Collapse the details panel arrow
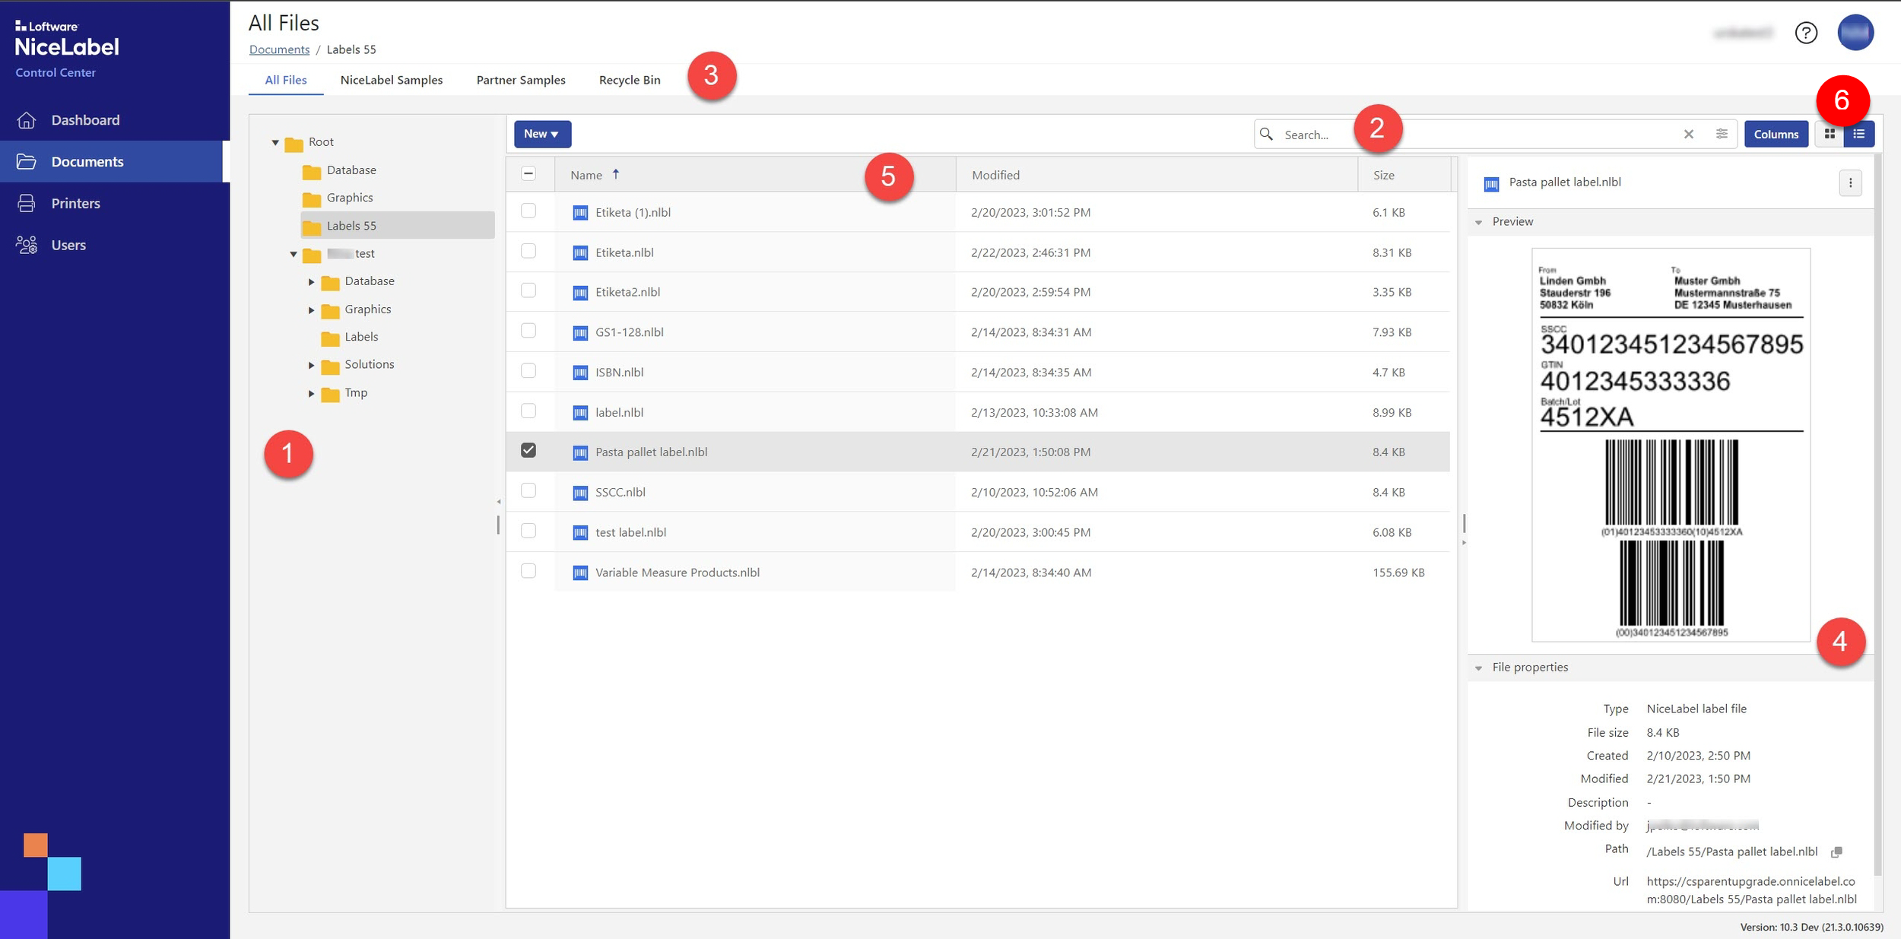 point(1464,543)
